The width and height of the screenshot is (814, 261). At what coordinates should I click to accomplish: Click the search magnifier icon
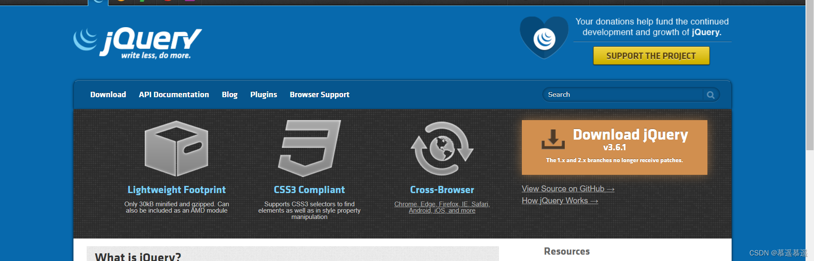click(710, 95)
